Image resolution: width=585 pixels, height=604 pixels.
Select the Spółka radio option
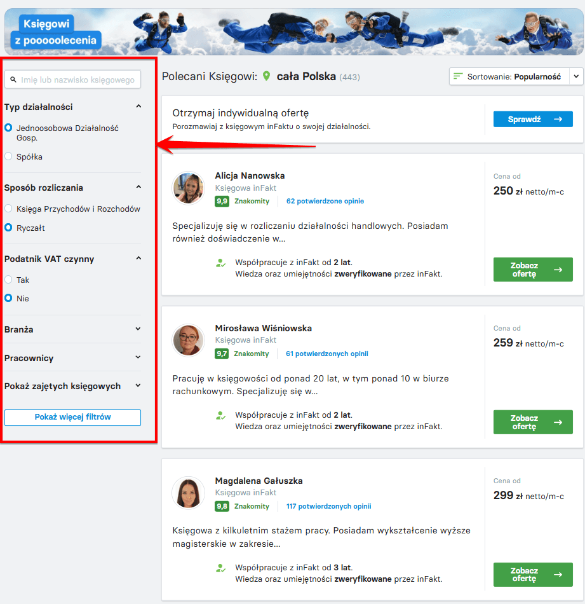[x=8, y=156]
